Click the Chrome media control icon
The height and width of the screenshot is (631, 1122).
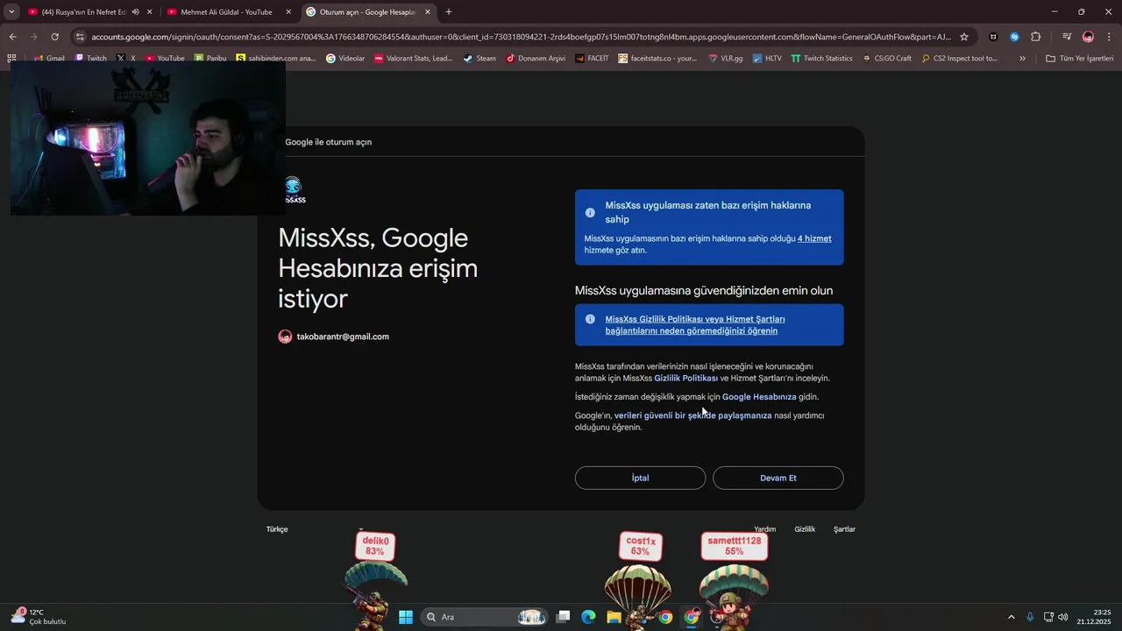(x=1067, y=37)
